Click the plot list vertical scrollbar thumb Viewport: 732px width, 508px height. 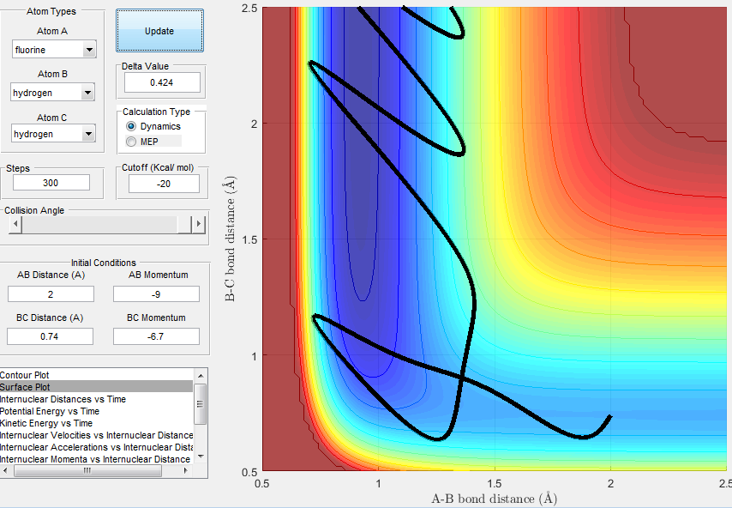tap(201, 404)
